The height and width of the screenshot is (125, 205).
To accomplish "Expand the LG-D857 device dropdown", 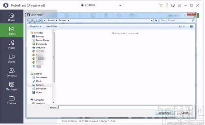I will tap(120, 5).
